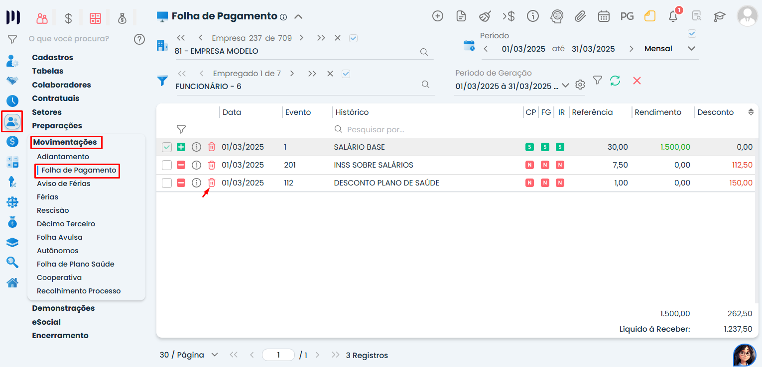Select Décimo Terceiro menu item
762x367 pixels.
pos(66,224)
